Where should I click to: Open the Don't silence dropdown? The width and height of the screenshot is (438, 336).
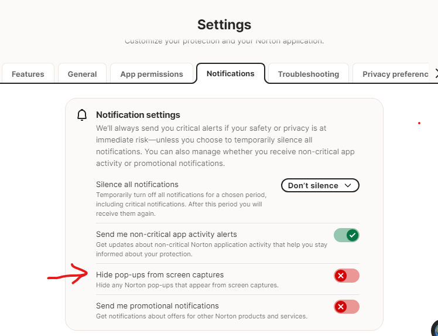click(x=320, y=185)
